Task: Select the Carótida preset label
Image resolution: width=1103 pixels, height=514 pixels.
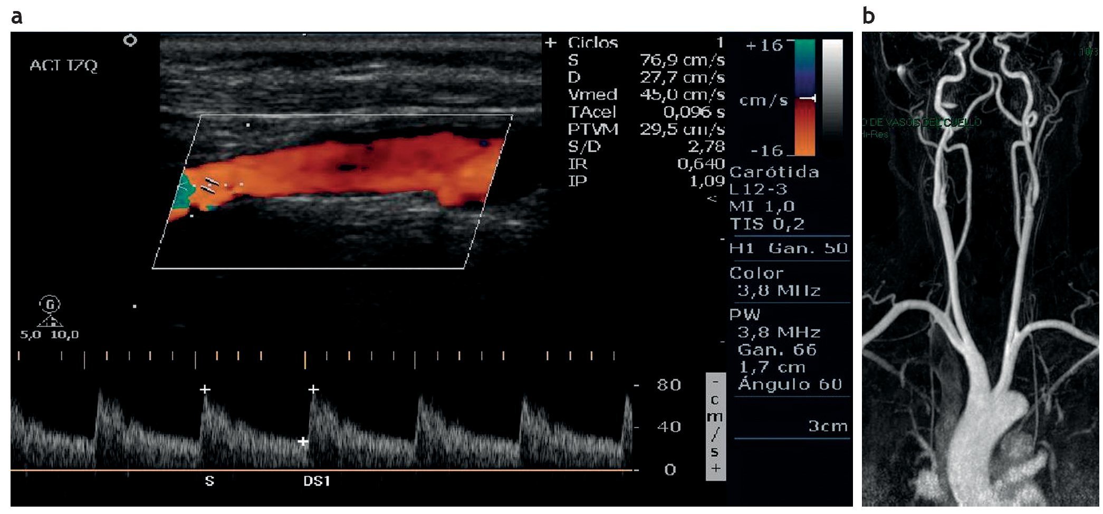Action: (x=774, y=172)
